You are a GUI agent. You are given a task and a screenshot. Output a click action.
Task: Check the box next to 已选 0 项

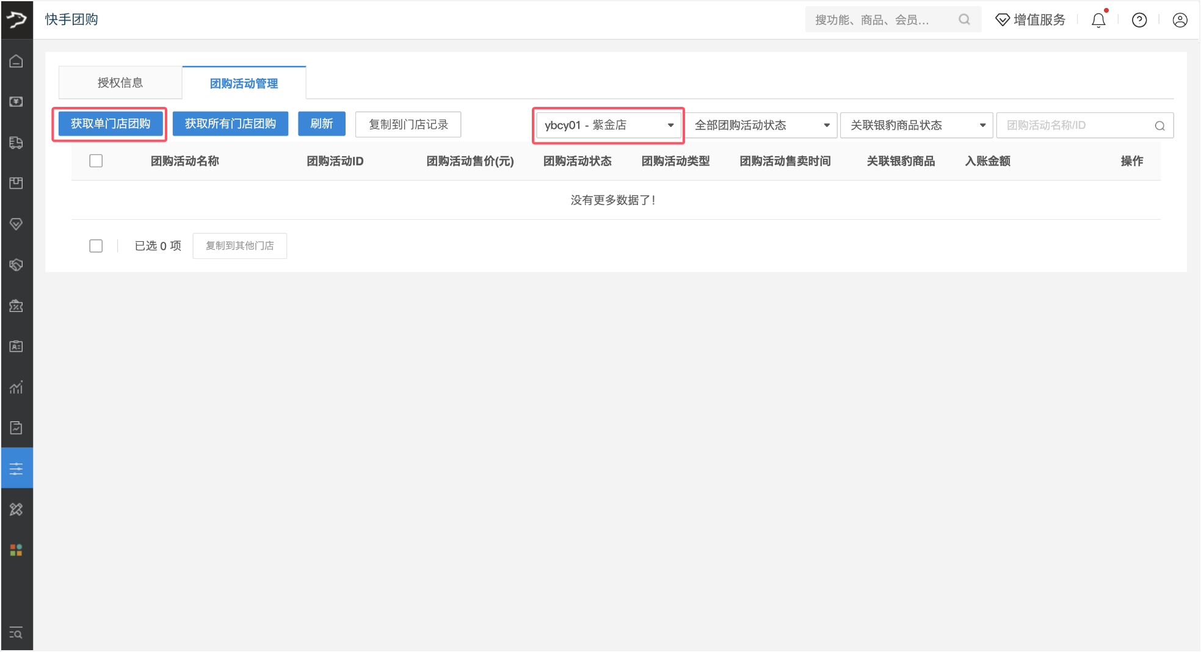(x=96, y=245)
